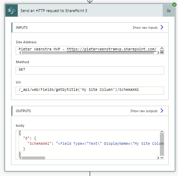
Task: Click the INPUTS section heading
Action: point(22,28)
